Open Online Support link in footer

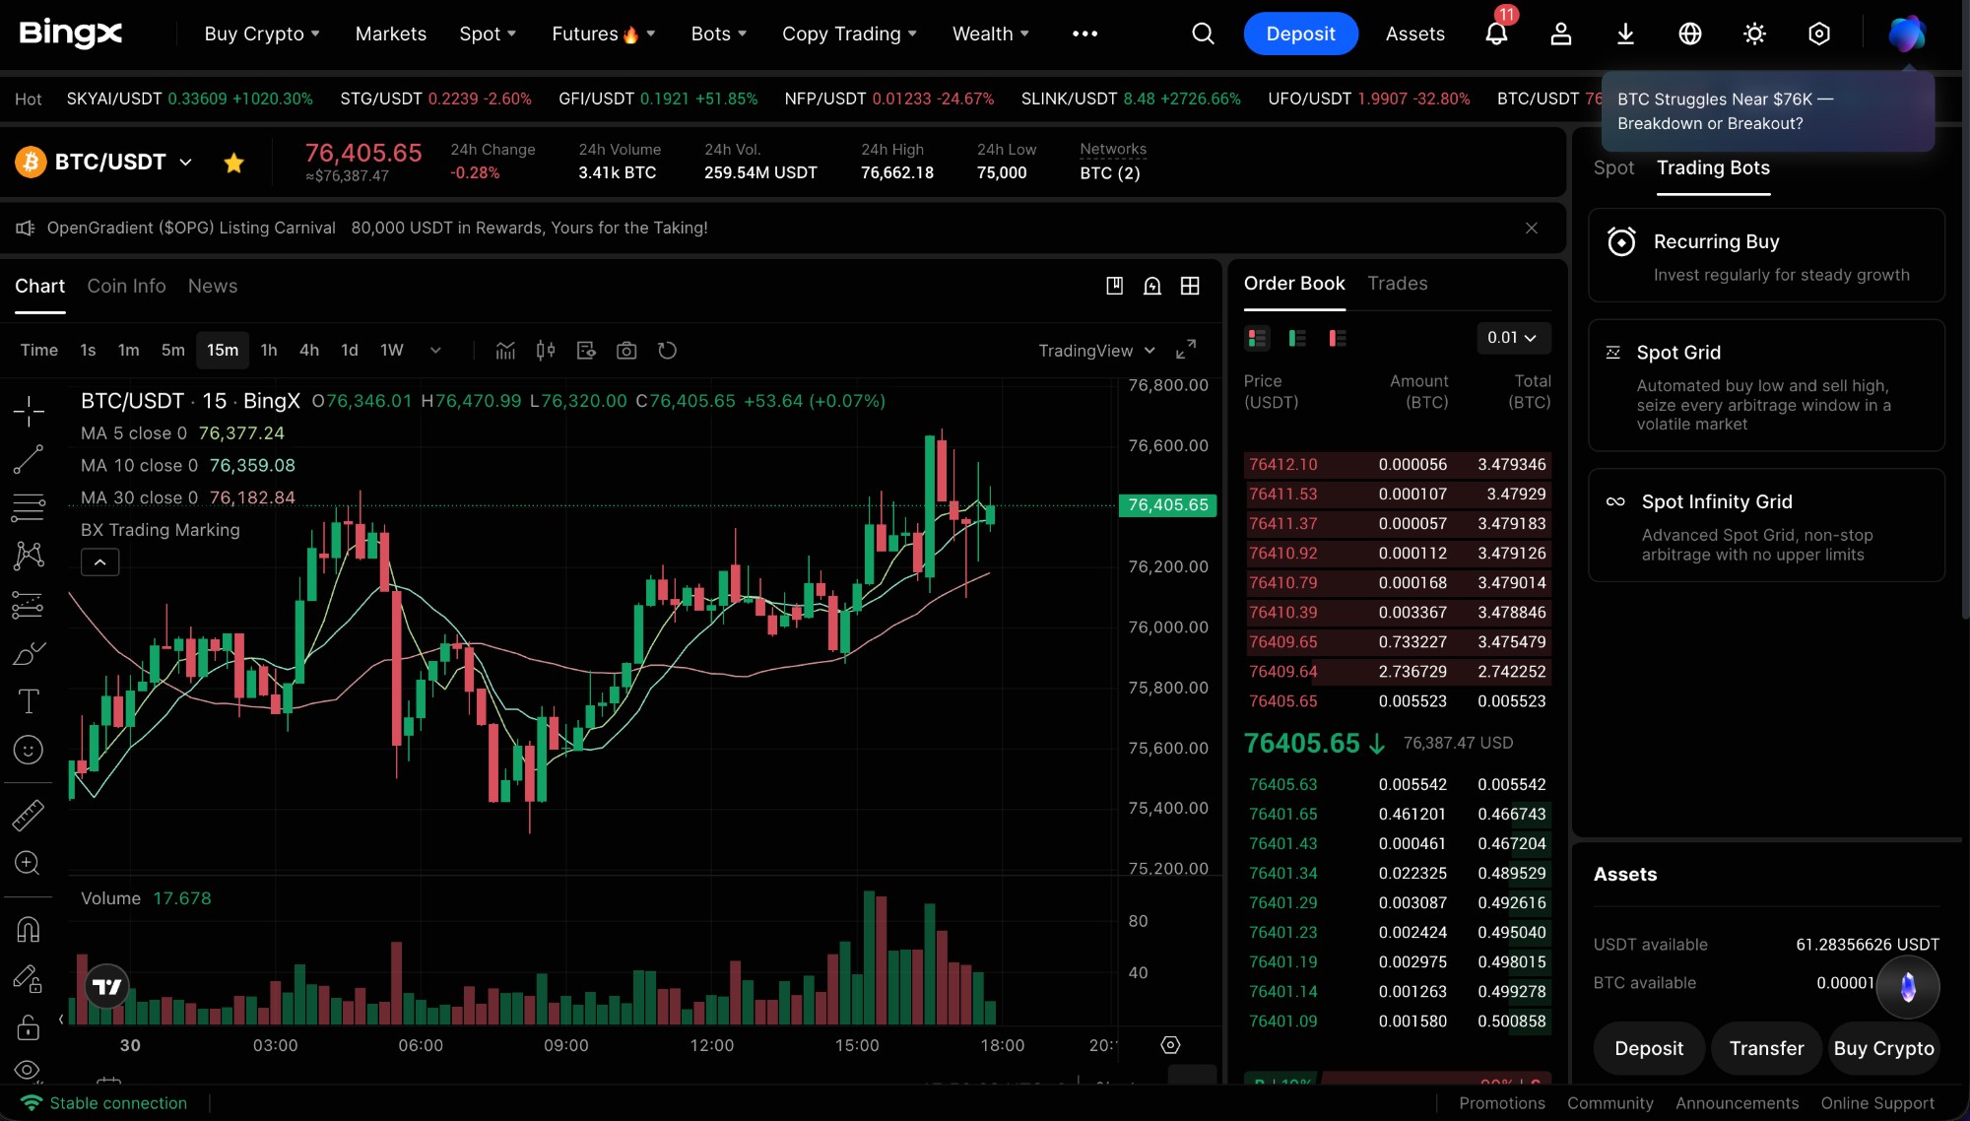(1877, 1103)
